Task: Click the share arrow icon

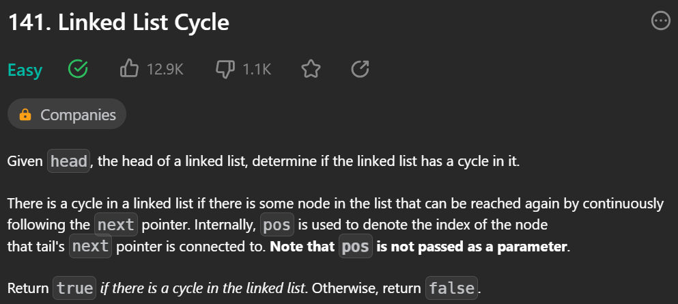Action: [360, 69]
